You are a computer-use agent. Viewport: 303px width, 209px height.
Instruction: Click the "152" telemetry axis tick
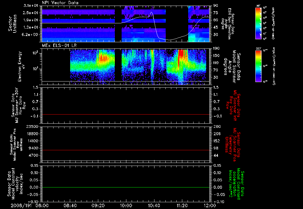[217, 141]
